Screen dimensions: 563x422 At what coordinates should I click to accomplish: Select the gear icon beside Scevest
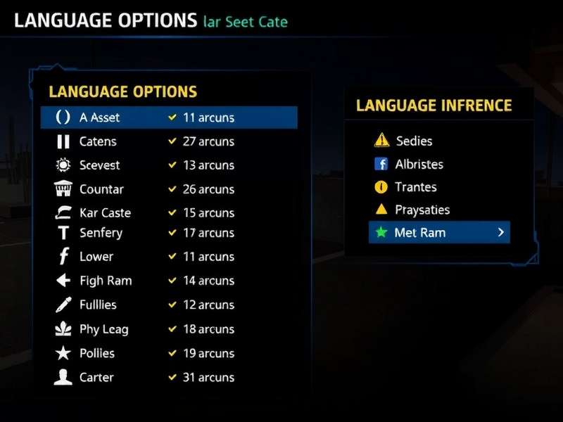coord(63,165)
